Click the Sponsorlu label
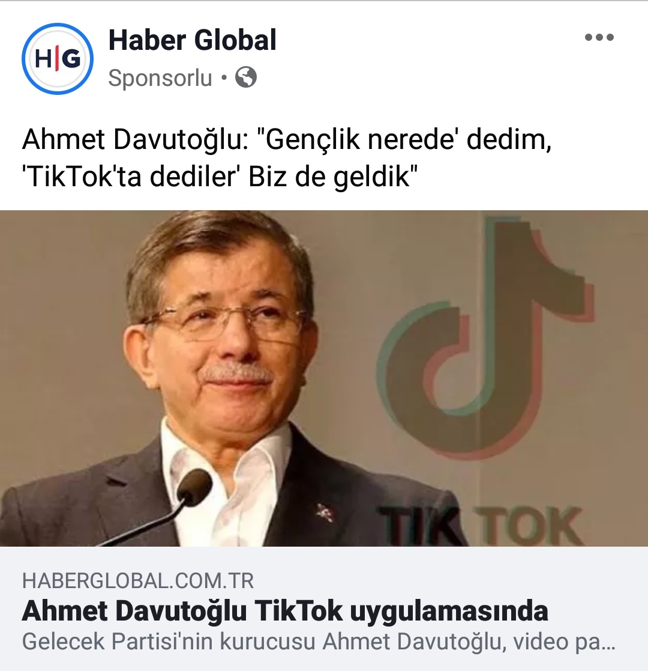 point(160,78)
